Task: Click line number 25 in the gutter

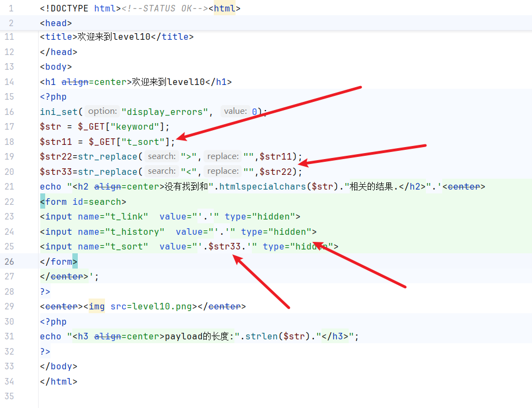Action: tap(9, 246)
